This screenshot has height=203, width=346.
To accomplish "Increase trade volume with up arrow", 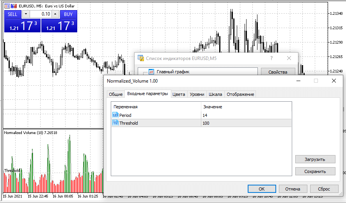I will coord(55,14).
